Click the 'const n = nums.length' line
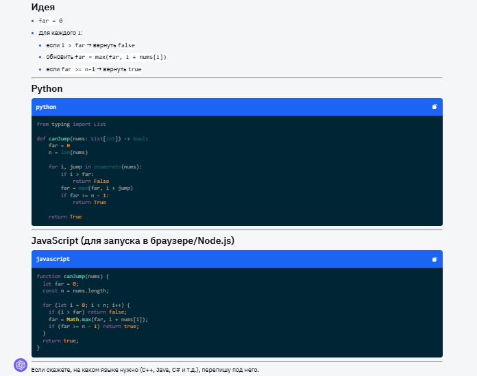 coord(71,290)
